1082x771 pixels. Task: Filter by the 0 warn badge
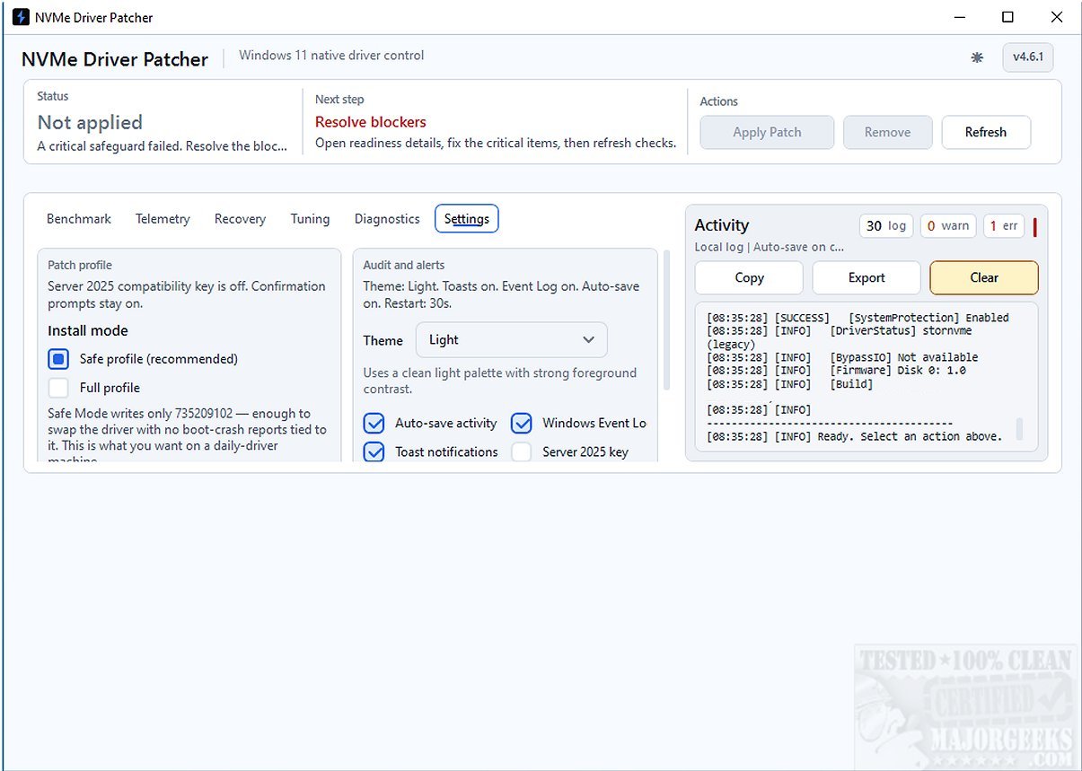[948, 226]
